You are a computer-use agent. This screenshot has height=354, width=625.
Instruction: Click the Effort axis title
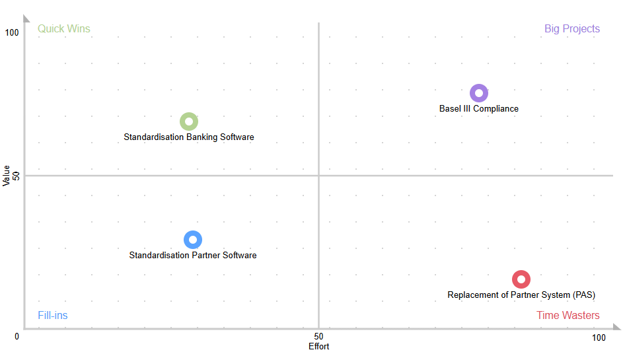point(319,347)
